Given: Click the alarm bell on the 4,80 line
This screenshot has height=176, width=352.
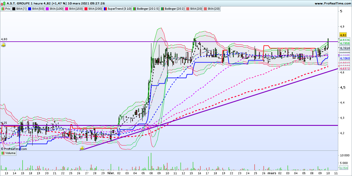Looking at the screenshot, I should tap(3, 45).
